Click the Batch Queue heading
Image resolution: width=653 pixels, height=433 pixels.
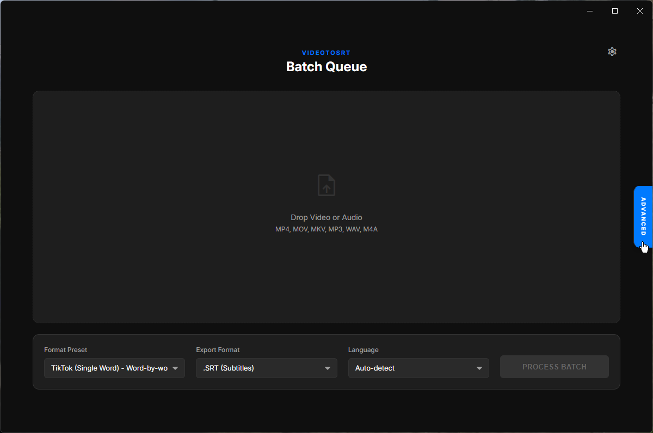326,67
